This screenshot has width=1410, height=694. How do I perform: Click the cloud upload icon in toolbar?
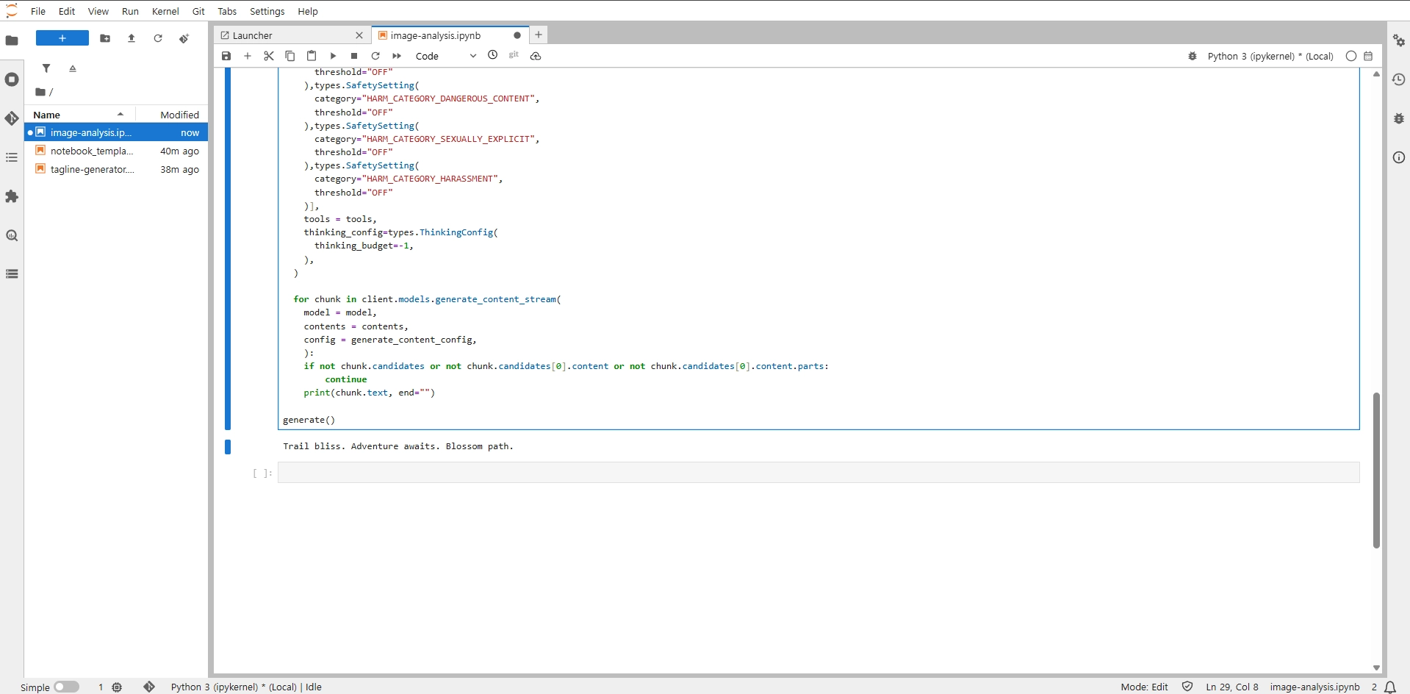[x=536, y=56]
